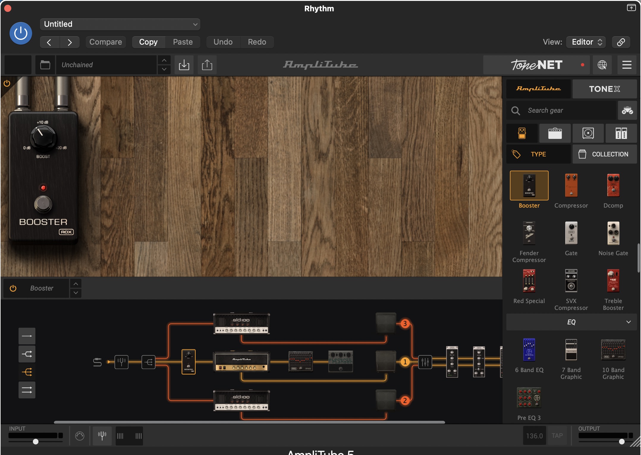Open the Untitled preset dropdown

click(x=120, y=24)
